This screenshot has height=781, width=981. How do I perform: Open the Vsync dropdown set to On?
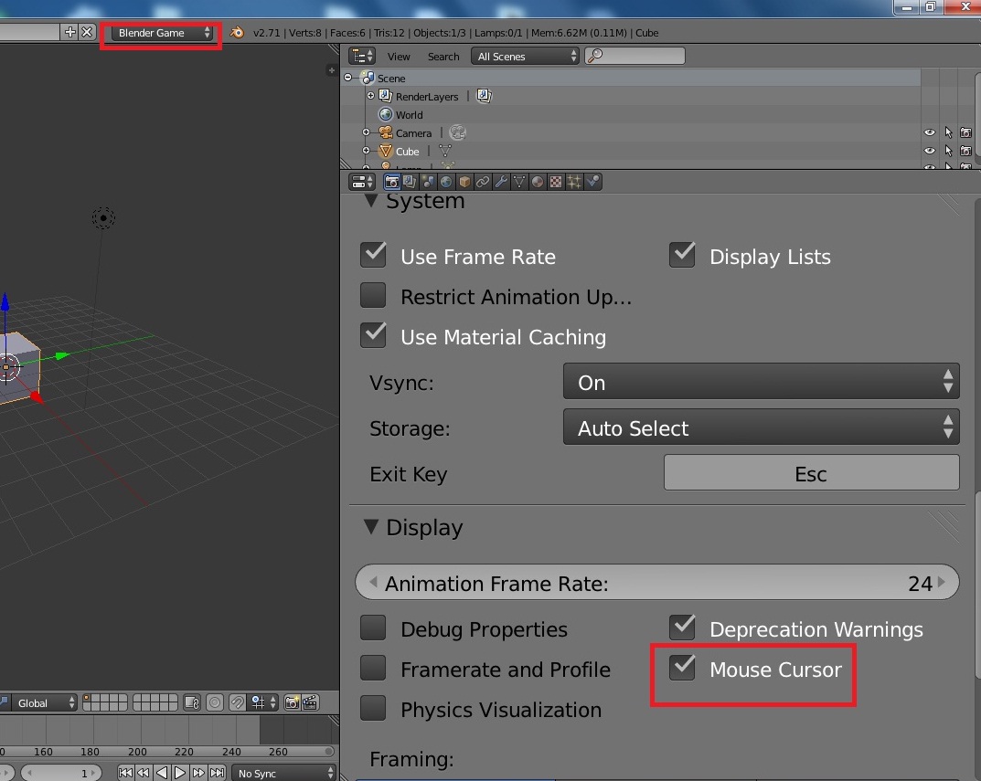point(761,382)
